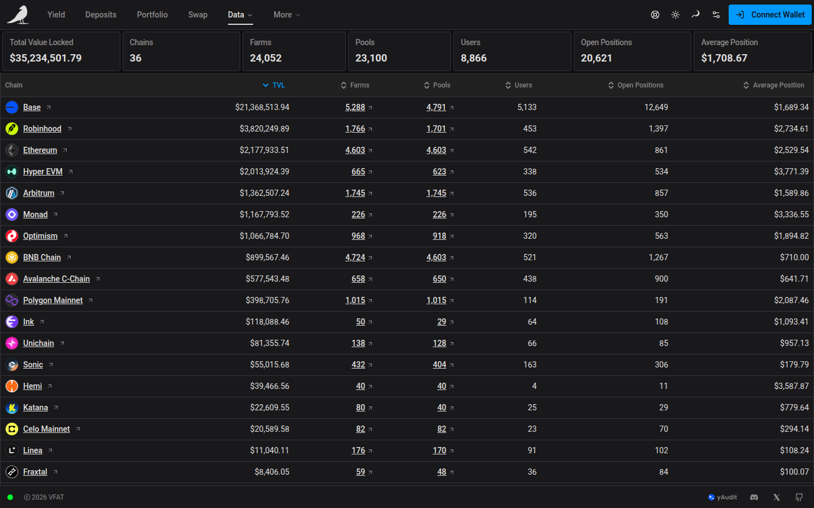This screenshot has width=814, height=508.
Task: Open the Discord icon in footer
Action: coord(754,497)
